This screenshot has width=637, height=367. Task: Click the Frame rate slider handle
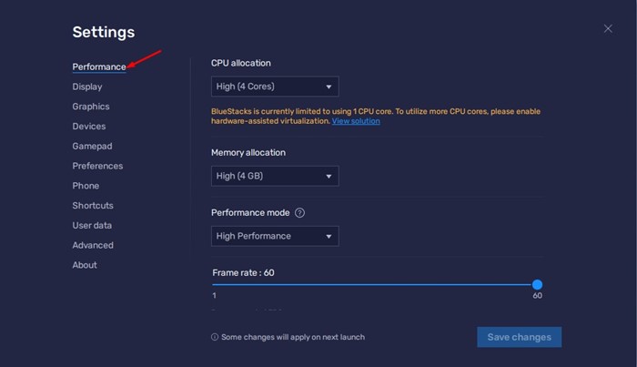[537, 284]
